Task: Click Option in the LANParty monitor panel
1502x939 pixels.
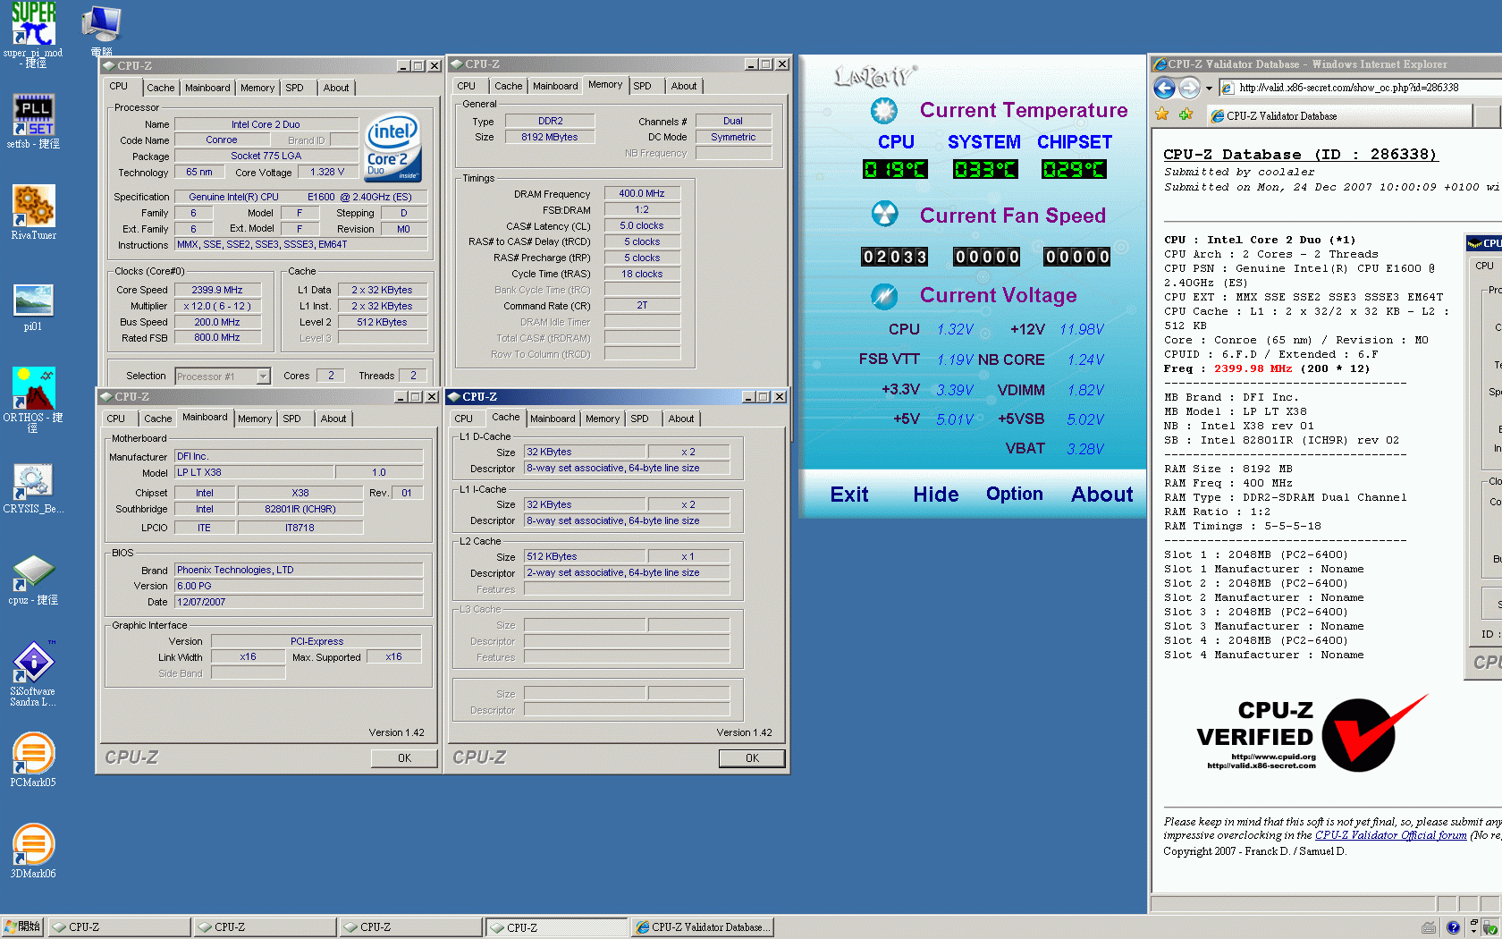Action: click(1014, 495)
